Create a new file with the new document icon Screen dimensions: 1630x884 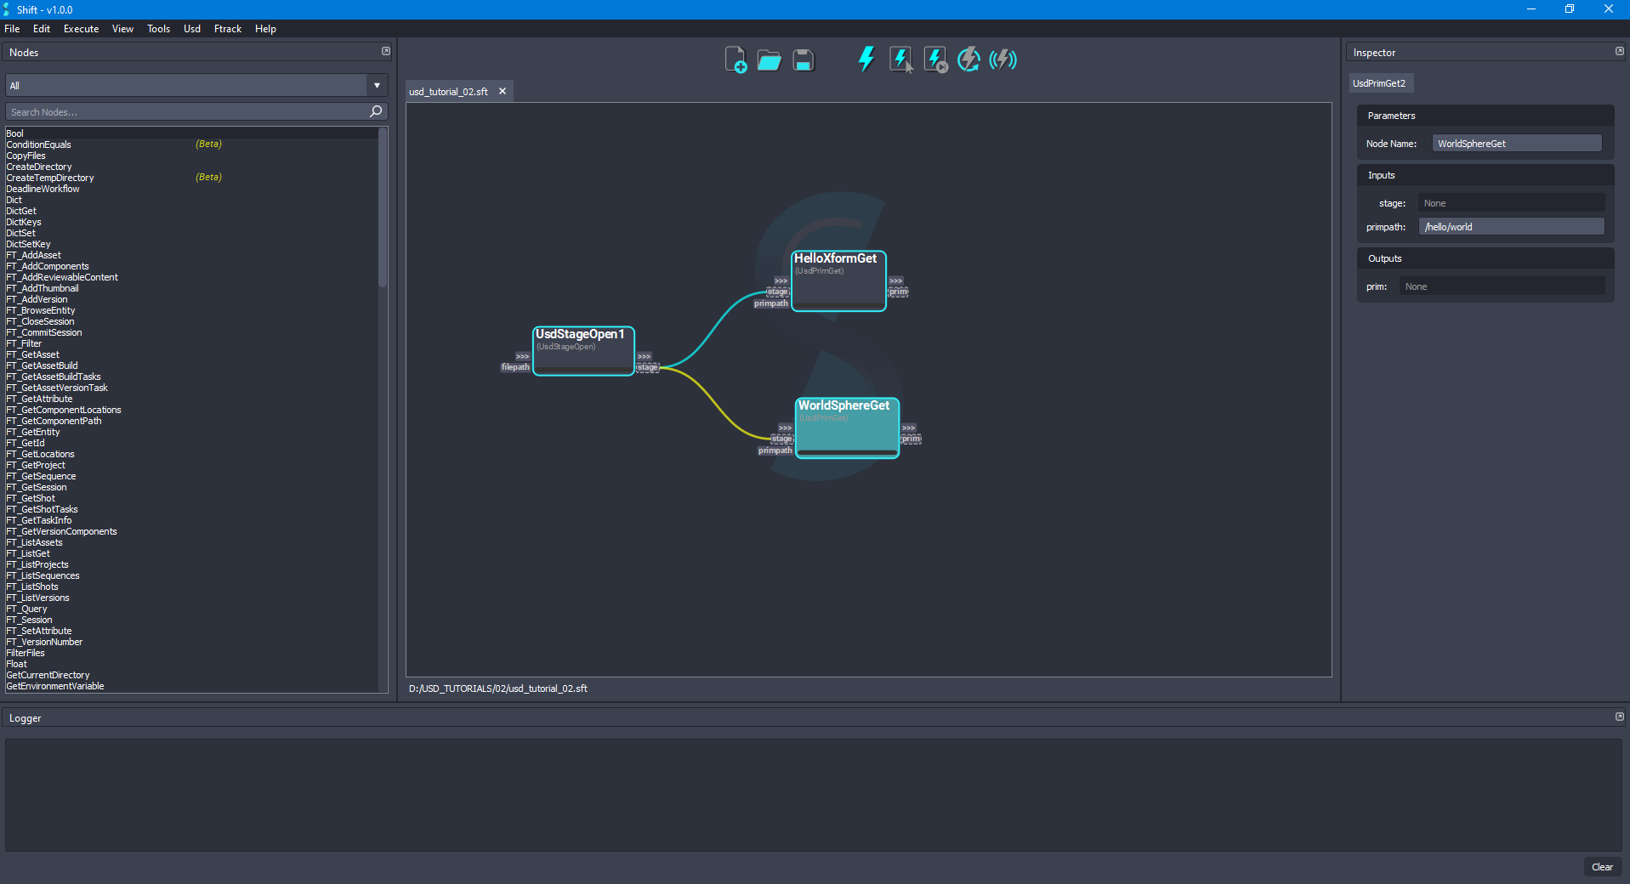click(x=734, y=59)
